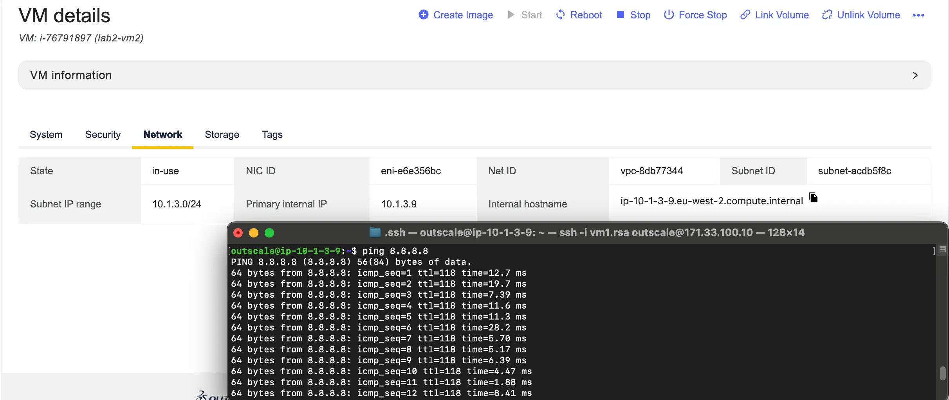Click the green zoom button on terminal
949x400 pixels.
269,233
